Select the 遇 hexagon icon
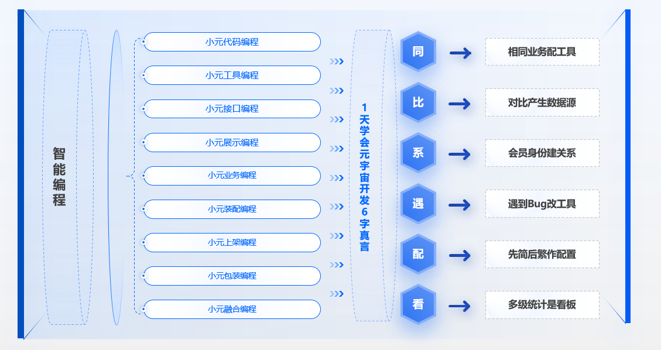The image size is (661, 350). coord(418,204)
